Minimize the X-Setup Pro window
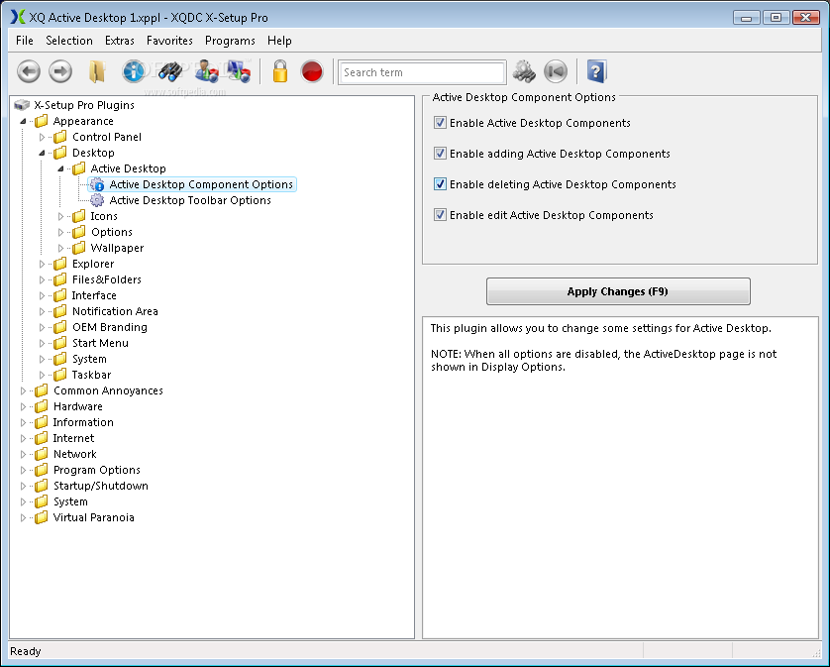The image size is (830, 667). (747, 18)
